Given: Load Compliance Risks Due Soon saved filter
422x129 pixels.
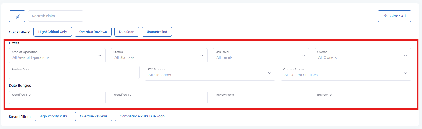Looking at the screenshot, I should pos(142,116).
